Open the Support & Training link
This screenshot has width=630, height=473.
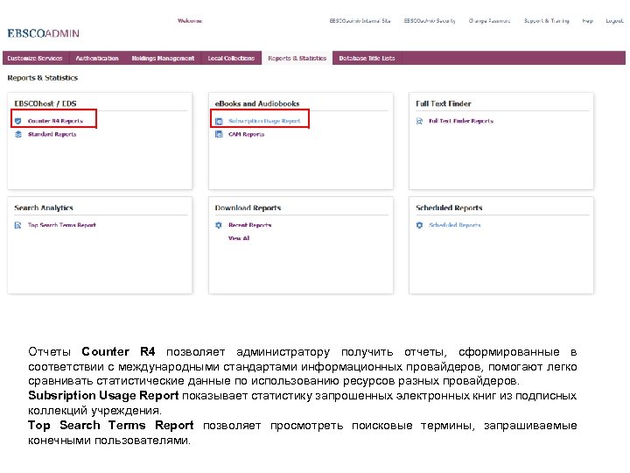coord(546,20)
